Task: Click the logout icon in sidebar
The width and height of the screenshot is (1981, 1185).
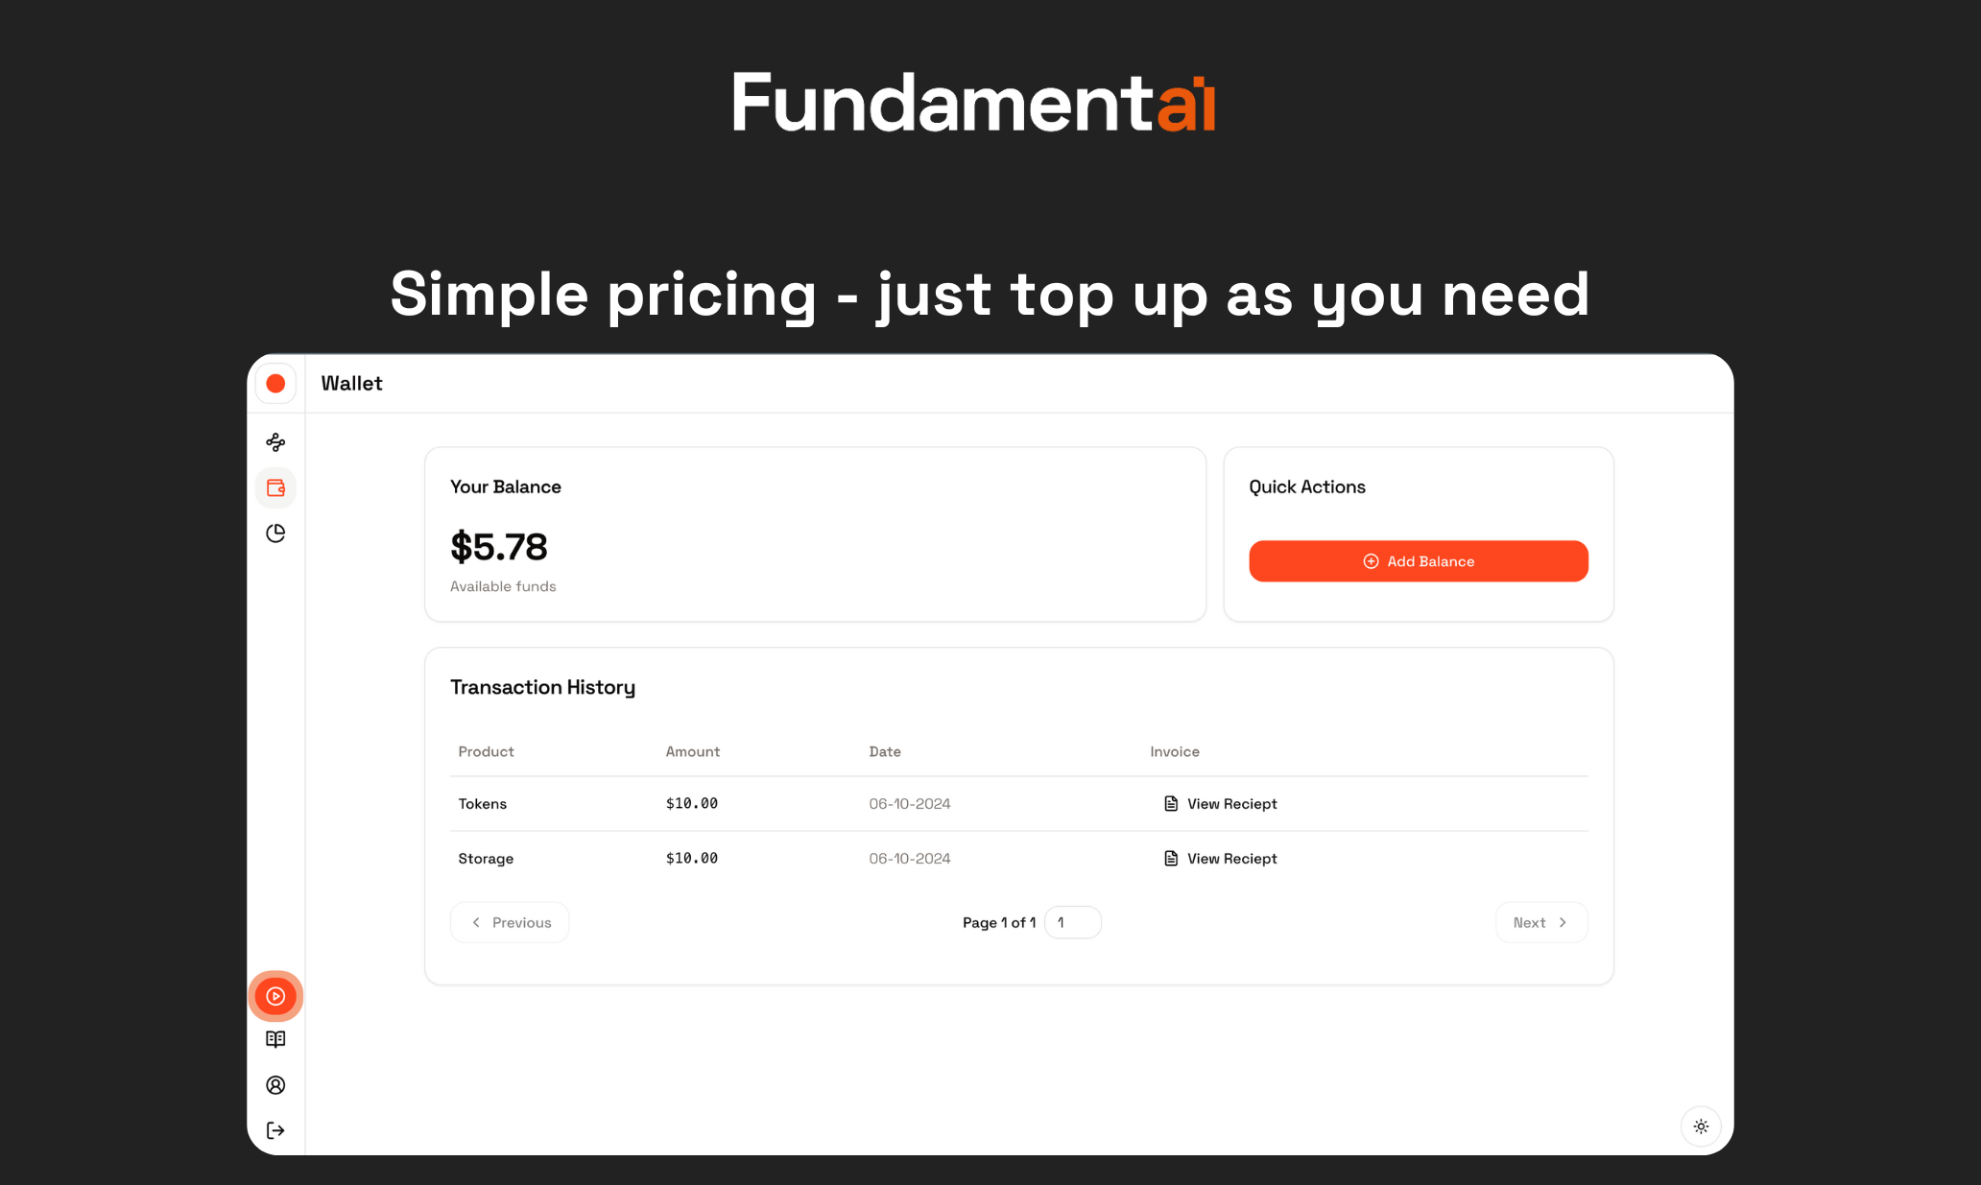Action: pos(275,1130)
